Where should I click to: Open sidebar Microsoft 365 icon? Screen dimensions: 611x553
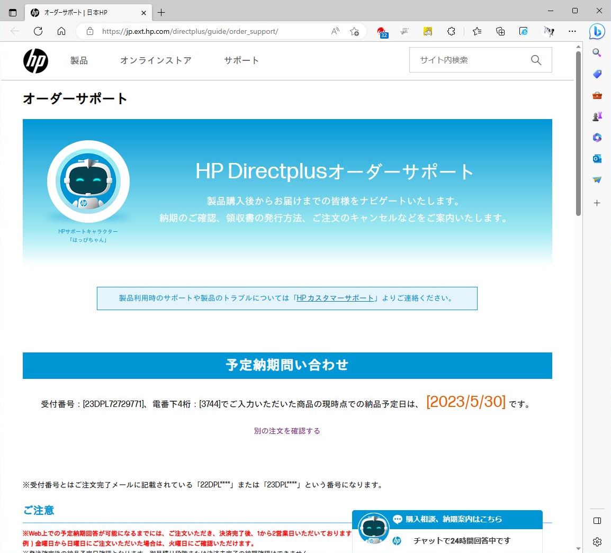pyautogui.click(x=597, y=137)
